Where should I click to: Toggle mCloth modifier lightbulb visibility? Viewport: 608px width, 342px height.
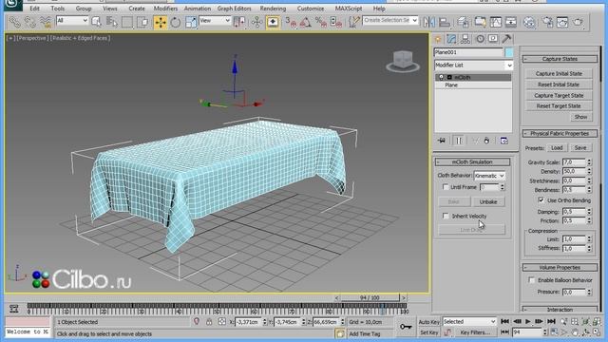[x=441, y=77]
